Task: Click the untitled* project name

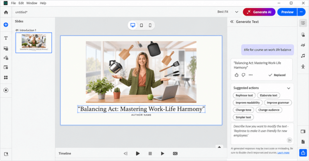Action: 21,12
